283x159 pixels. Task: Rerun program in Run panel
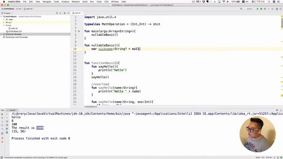[2, 114]
